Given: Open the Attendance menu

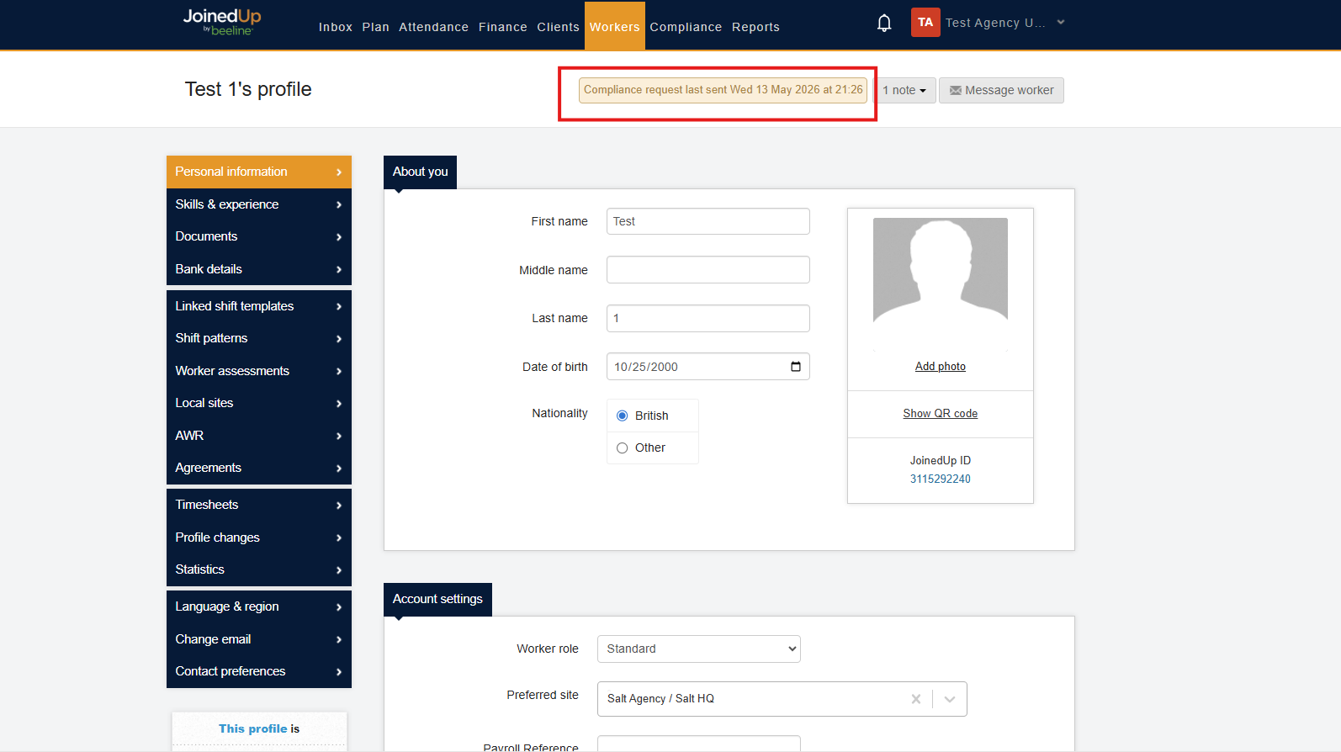Looking at the screenshot, I should coord(434,27).
